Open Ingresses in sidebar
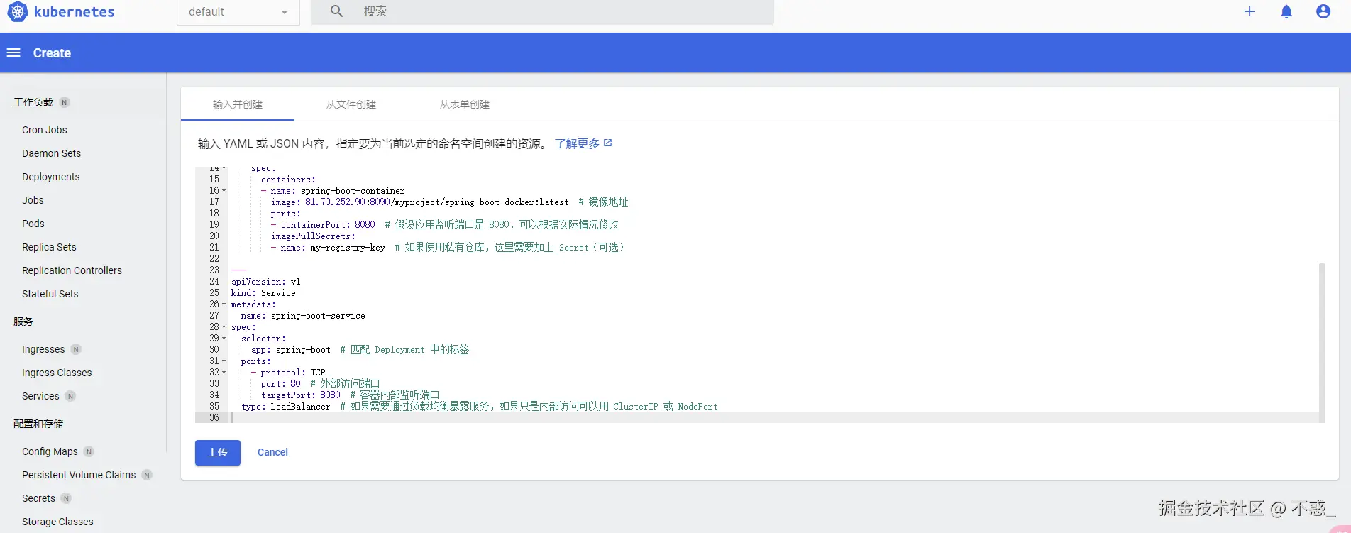 tap(43, 349)
